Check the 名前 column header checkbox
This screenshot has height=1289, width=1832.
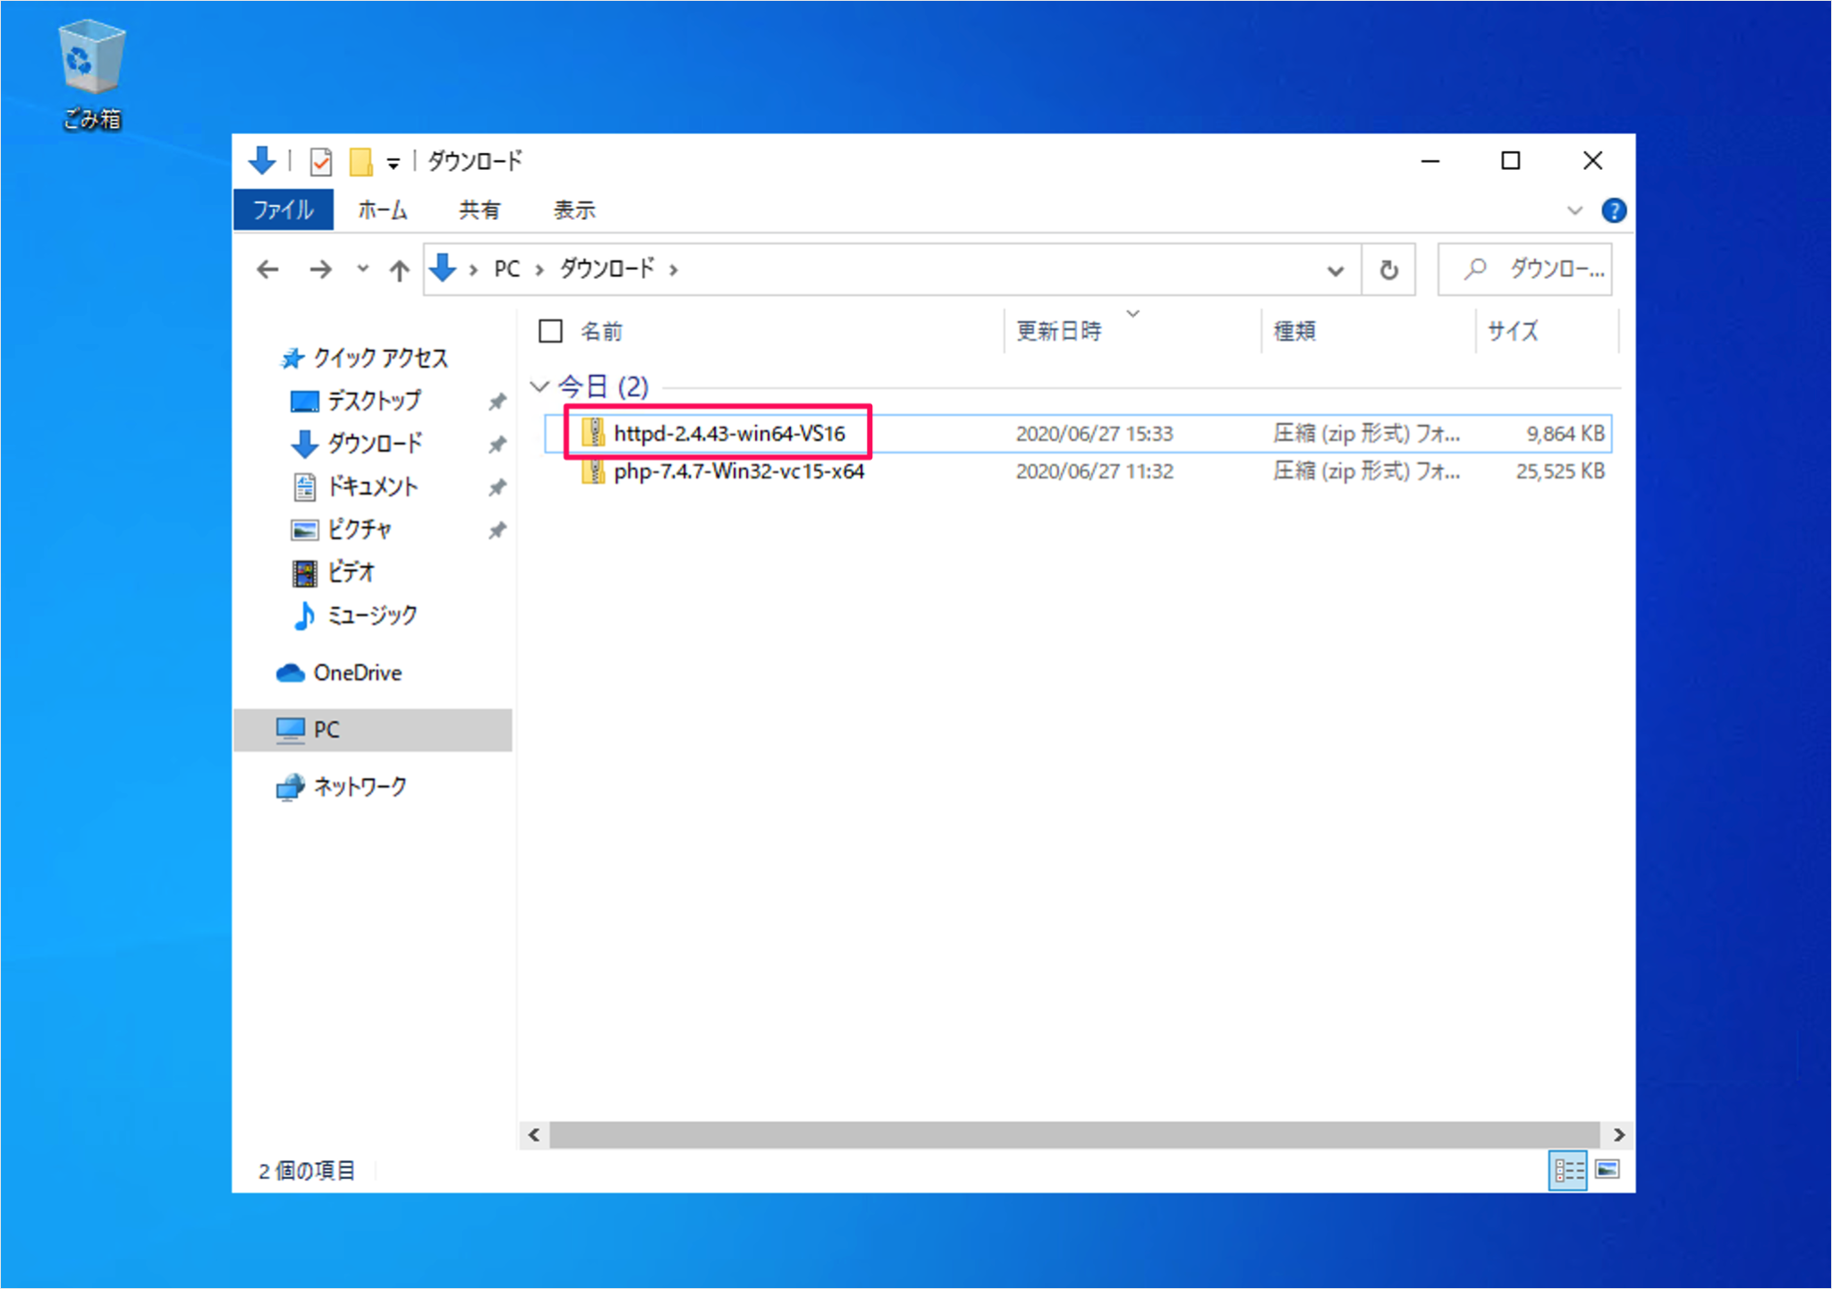pyautogui.click(x=550, y=330)
